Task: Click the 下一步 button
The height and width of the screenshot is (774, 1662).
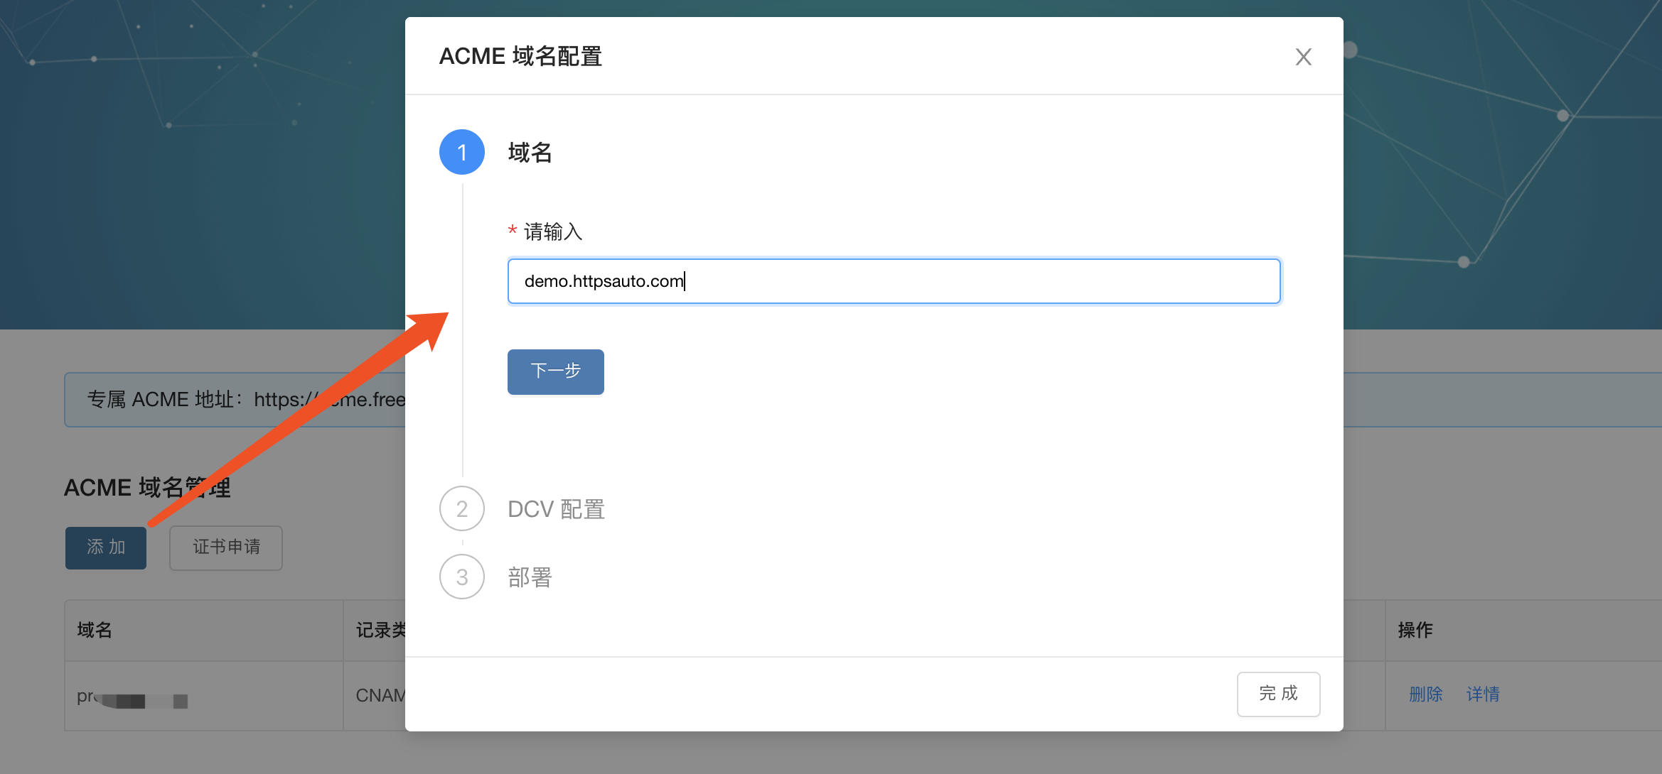Action: point(555,371)
